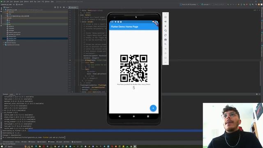Click the webcam video overlay

[233, 125]
